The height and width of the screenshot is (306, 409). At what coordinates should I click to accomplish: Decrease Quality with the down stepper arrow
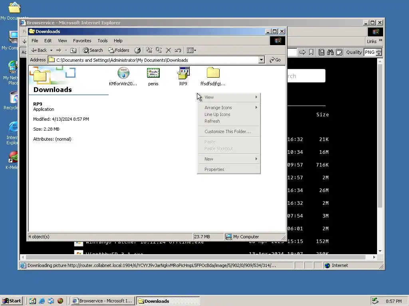[x=379, y=54]
